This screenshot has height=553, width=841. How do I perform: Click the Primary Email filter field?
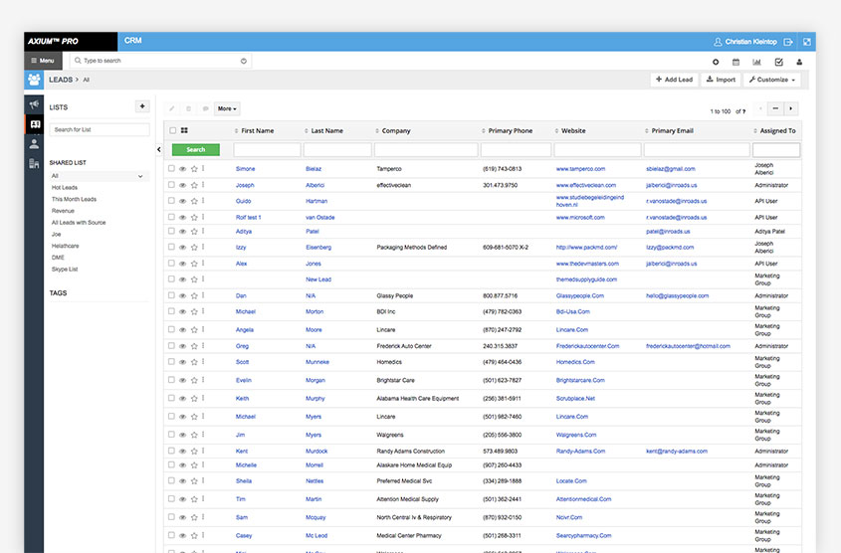696,149
